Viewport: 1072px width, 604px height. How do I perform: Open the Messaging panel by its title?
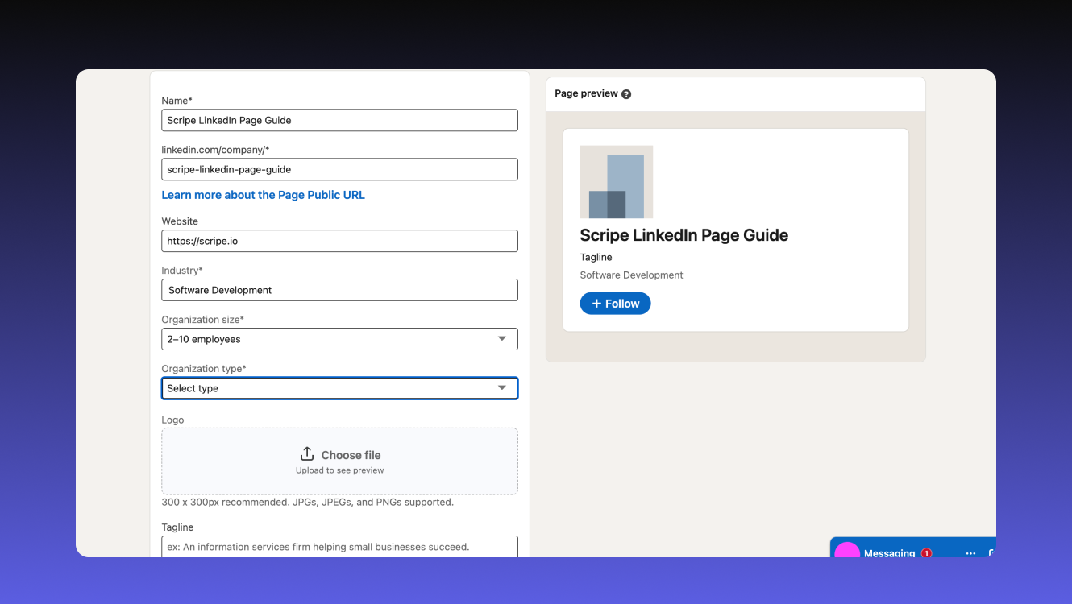point(889,553)
